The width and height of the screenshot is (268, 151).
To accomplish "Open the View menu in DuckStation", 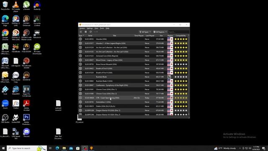I will coord(96,28).
